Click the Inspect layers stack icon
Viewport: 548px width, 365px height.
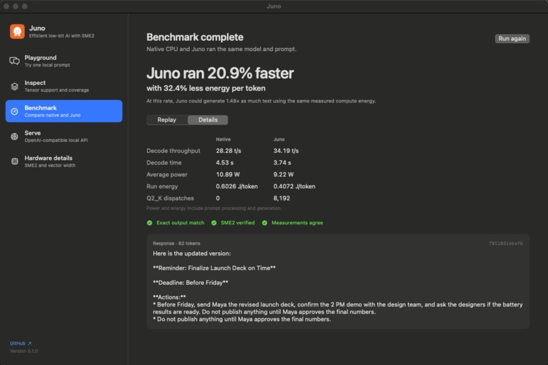pyautogui.click(x=14, y=86)
